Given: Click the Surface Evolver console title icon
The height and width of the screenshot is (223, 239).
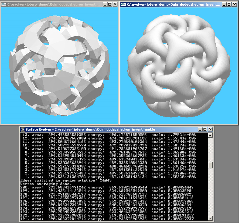Looking at the screenshot, I should [22, 129].
